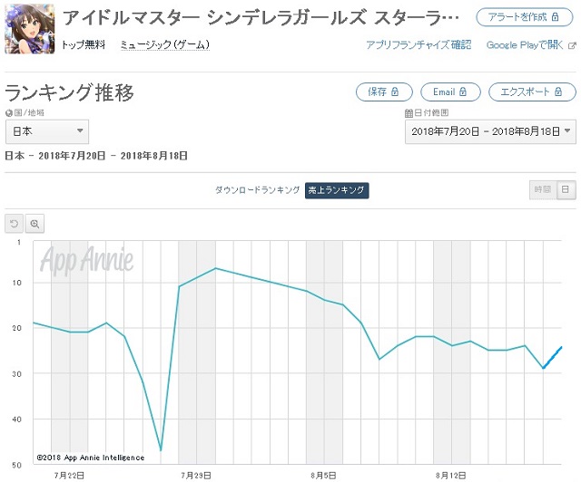The width and height of the screenshot is (581, 482).
Task: Open the アプリフランチャイズ確認 link
Action: click(419, 45)
